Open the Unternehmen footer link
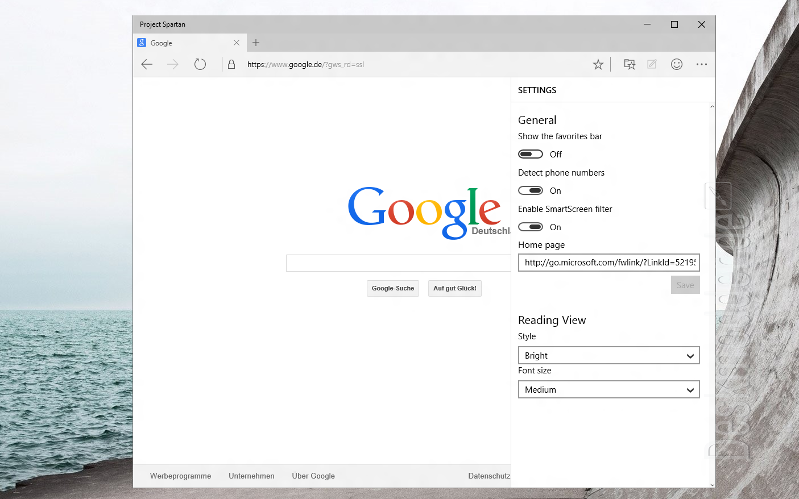Image resolution: width=799 pixels, height=499 pixels. click(251, 476)
